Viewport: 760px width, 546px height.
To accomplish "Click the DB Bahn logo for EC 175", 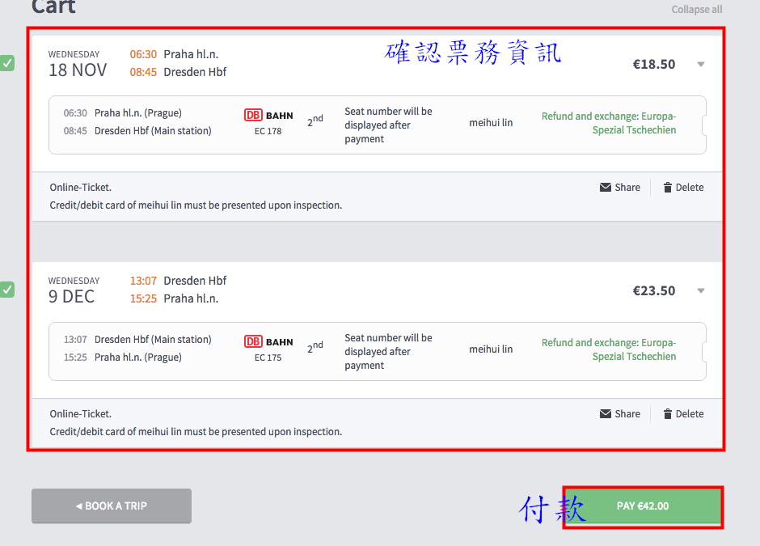I will [268, 342].
